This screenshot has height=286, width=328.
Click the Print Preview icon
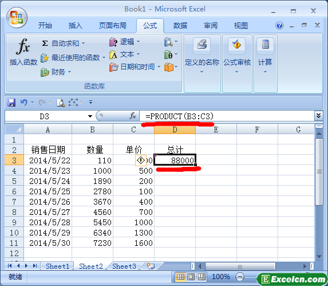(x=61, y=103)
